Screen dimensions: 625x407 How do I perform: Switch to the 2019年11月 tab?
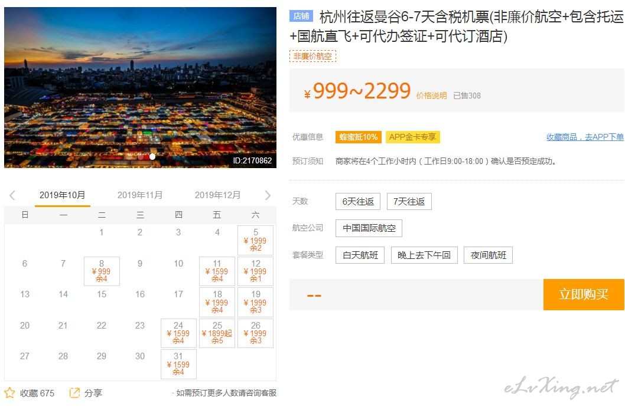coord(140,195)
